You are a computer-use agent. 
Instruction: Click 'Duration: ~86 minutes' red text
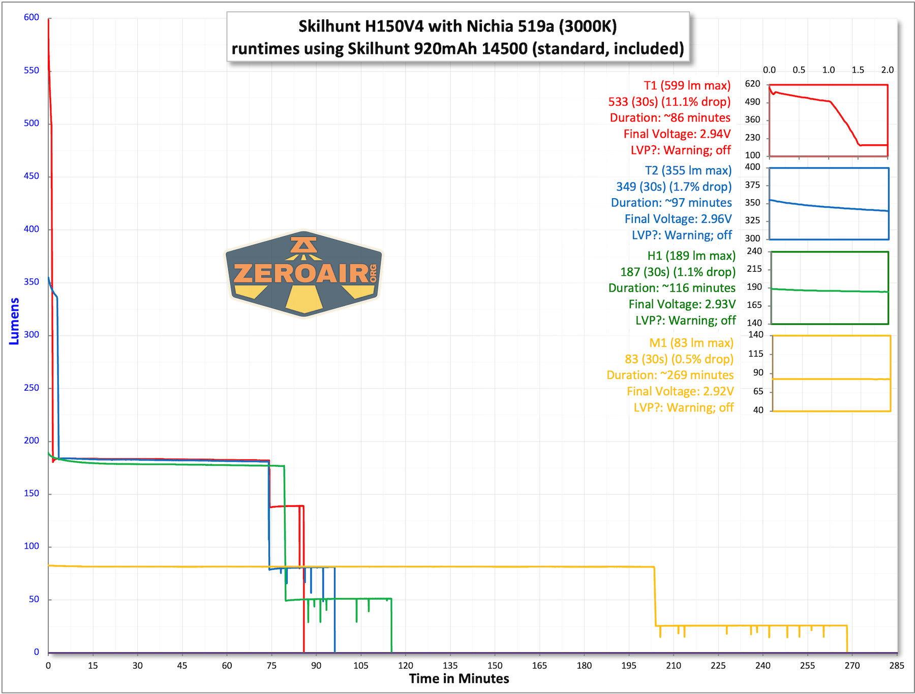(x=670, y=118)
